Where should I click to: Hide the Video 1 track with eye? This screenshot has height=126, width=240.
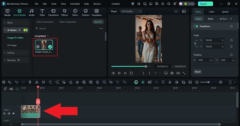(x=13, y=113)
